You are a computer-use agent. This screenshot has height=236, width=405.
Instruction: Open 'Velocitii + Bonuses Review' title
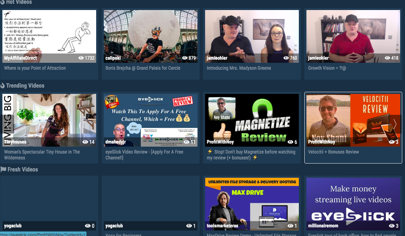click(333, 152)
